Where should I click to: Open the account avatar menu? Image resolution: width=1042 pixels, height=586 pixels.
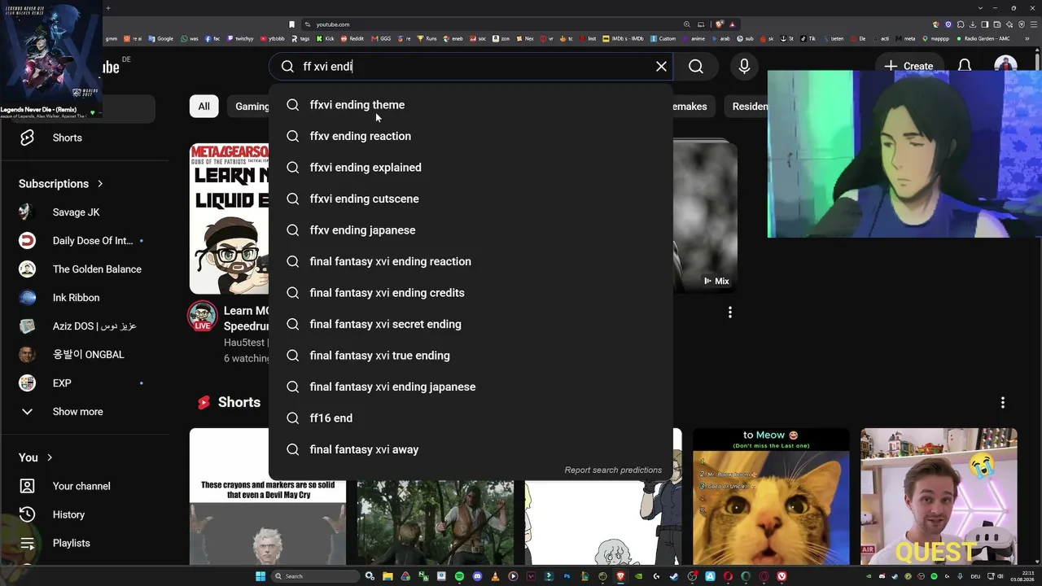point(1005,65)
